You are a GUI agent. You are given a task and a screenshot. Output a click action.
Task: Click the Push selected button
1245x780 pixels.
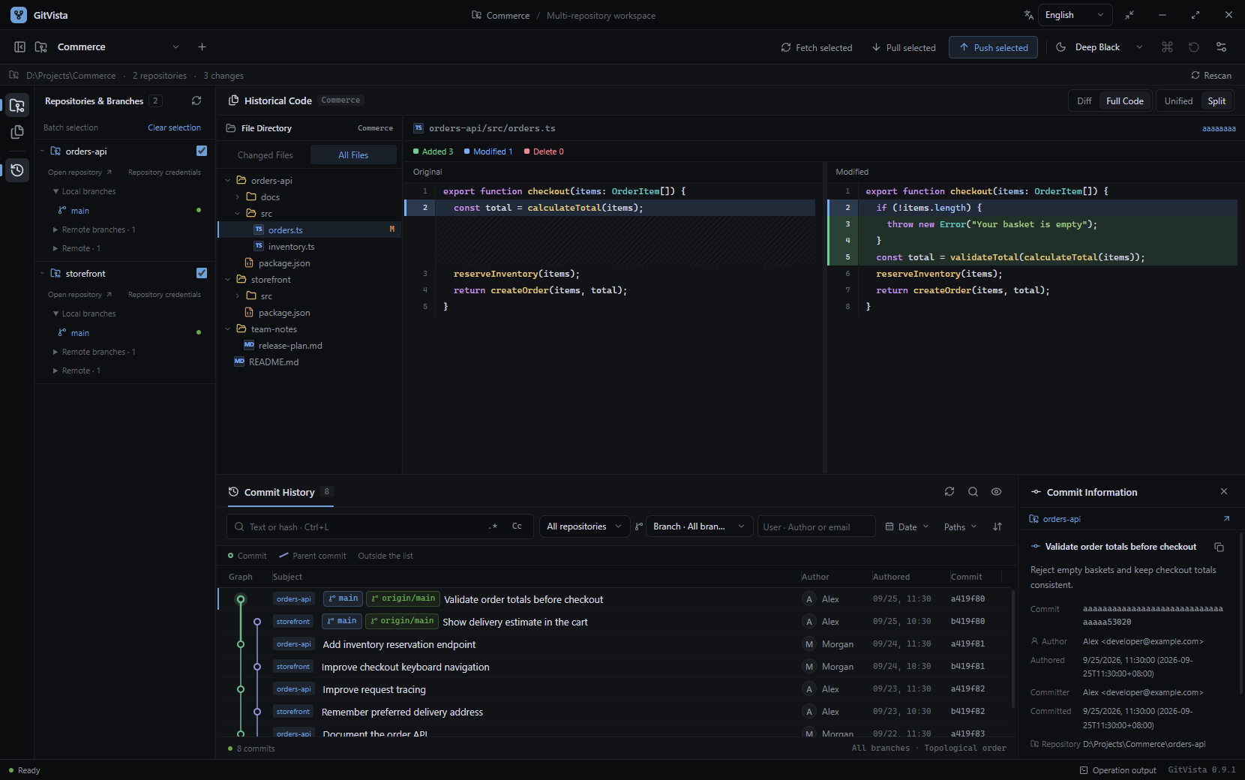[x=994, y=47]
